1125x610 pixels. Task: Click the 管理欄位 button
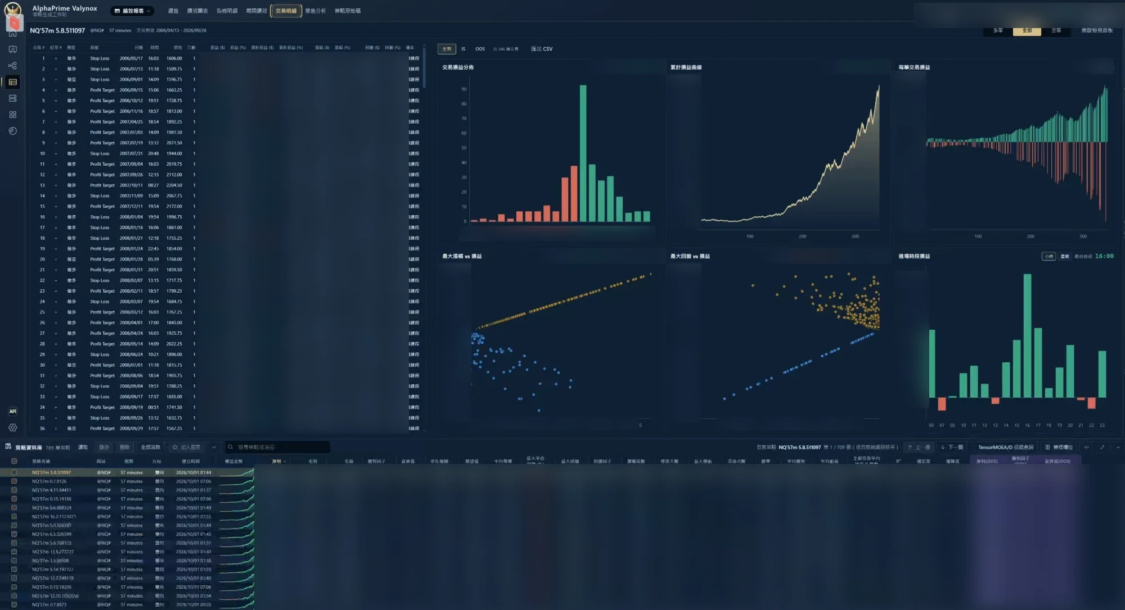point(1059,447)
